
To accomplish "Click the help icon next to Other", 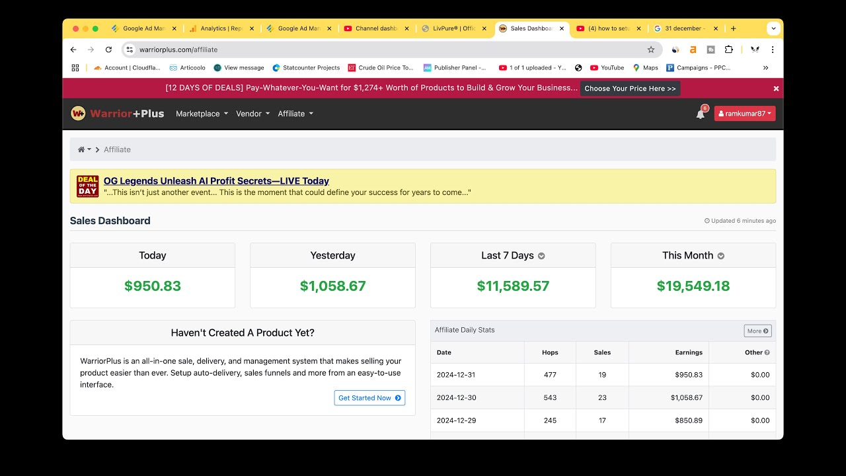I will tap(767, 352).
